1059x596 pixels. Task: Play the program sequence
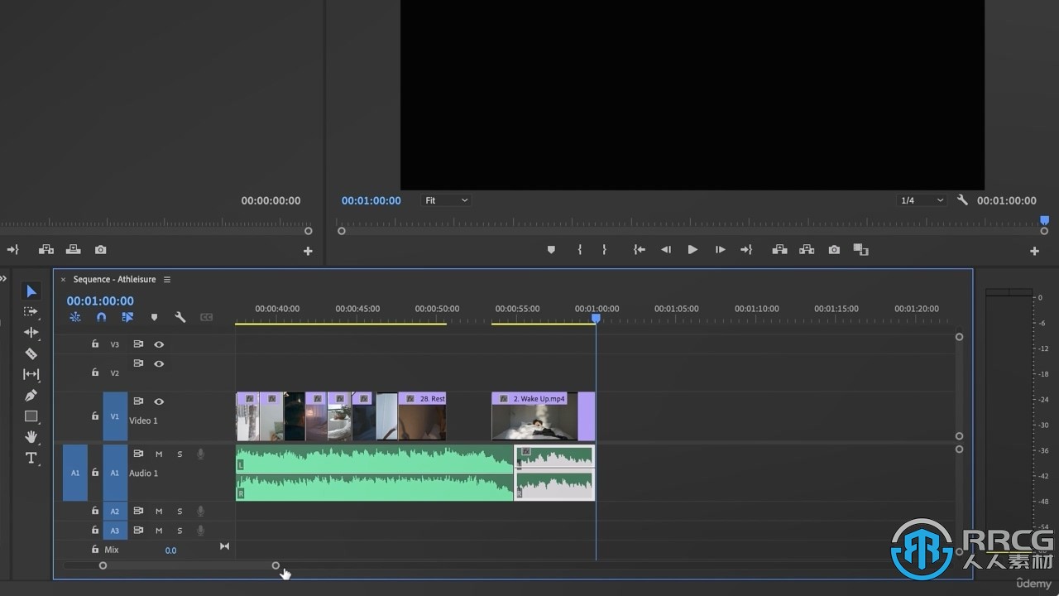coord(692,250)
